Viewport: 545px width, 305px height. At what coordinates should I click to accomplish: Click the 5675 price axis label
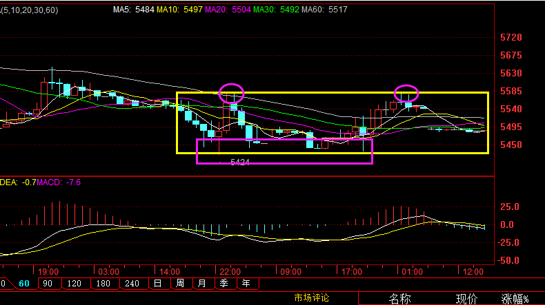[511, 56]
